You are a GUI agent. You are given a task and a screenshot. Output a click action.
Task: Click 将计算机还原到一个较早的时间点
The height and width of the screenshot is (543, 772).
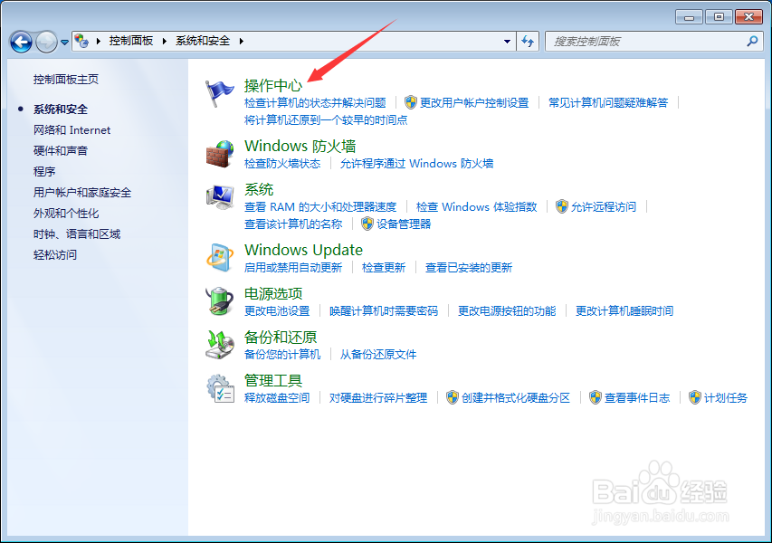click(x=326, y=120)
